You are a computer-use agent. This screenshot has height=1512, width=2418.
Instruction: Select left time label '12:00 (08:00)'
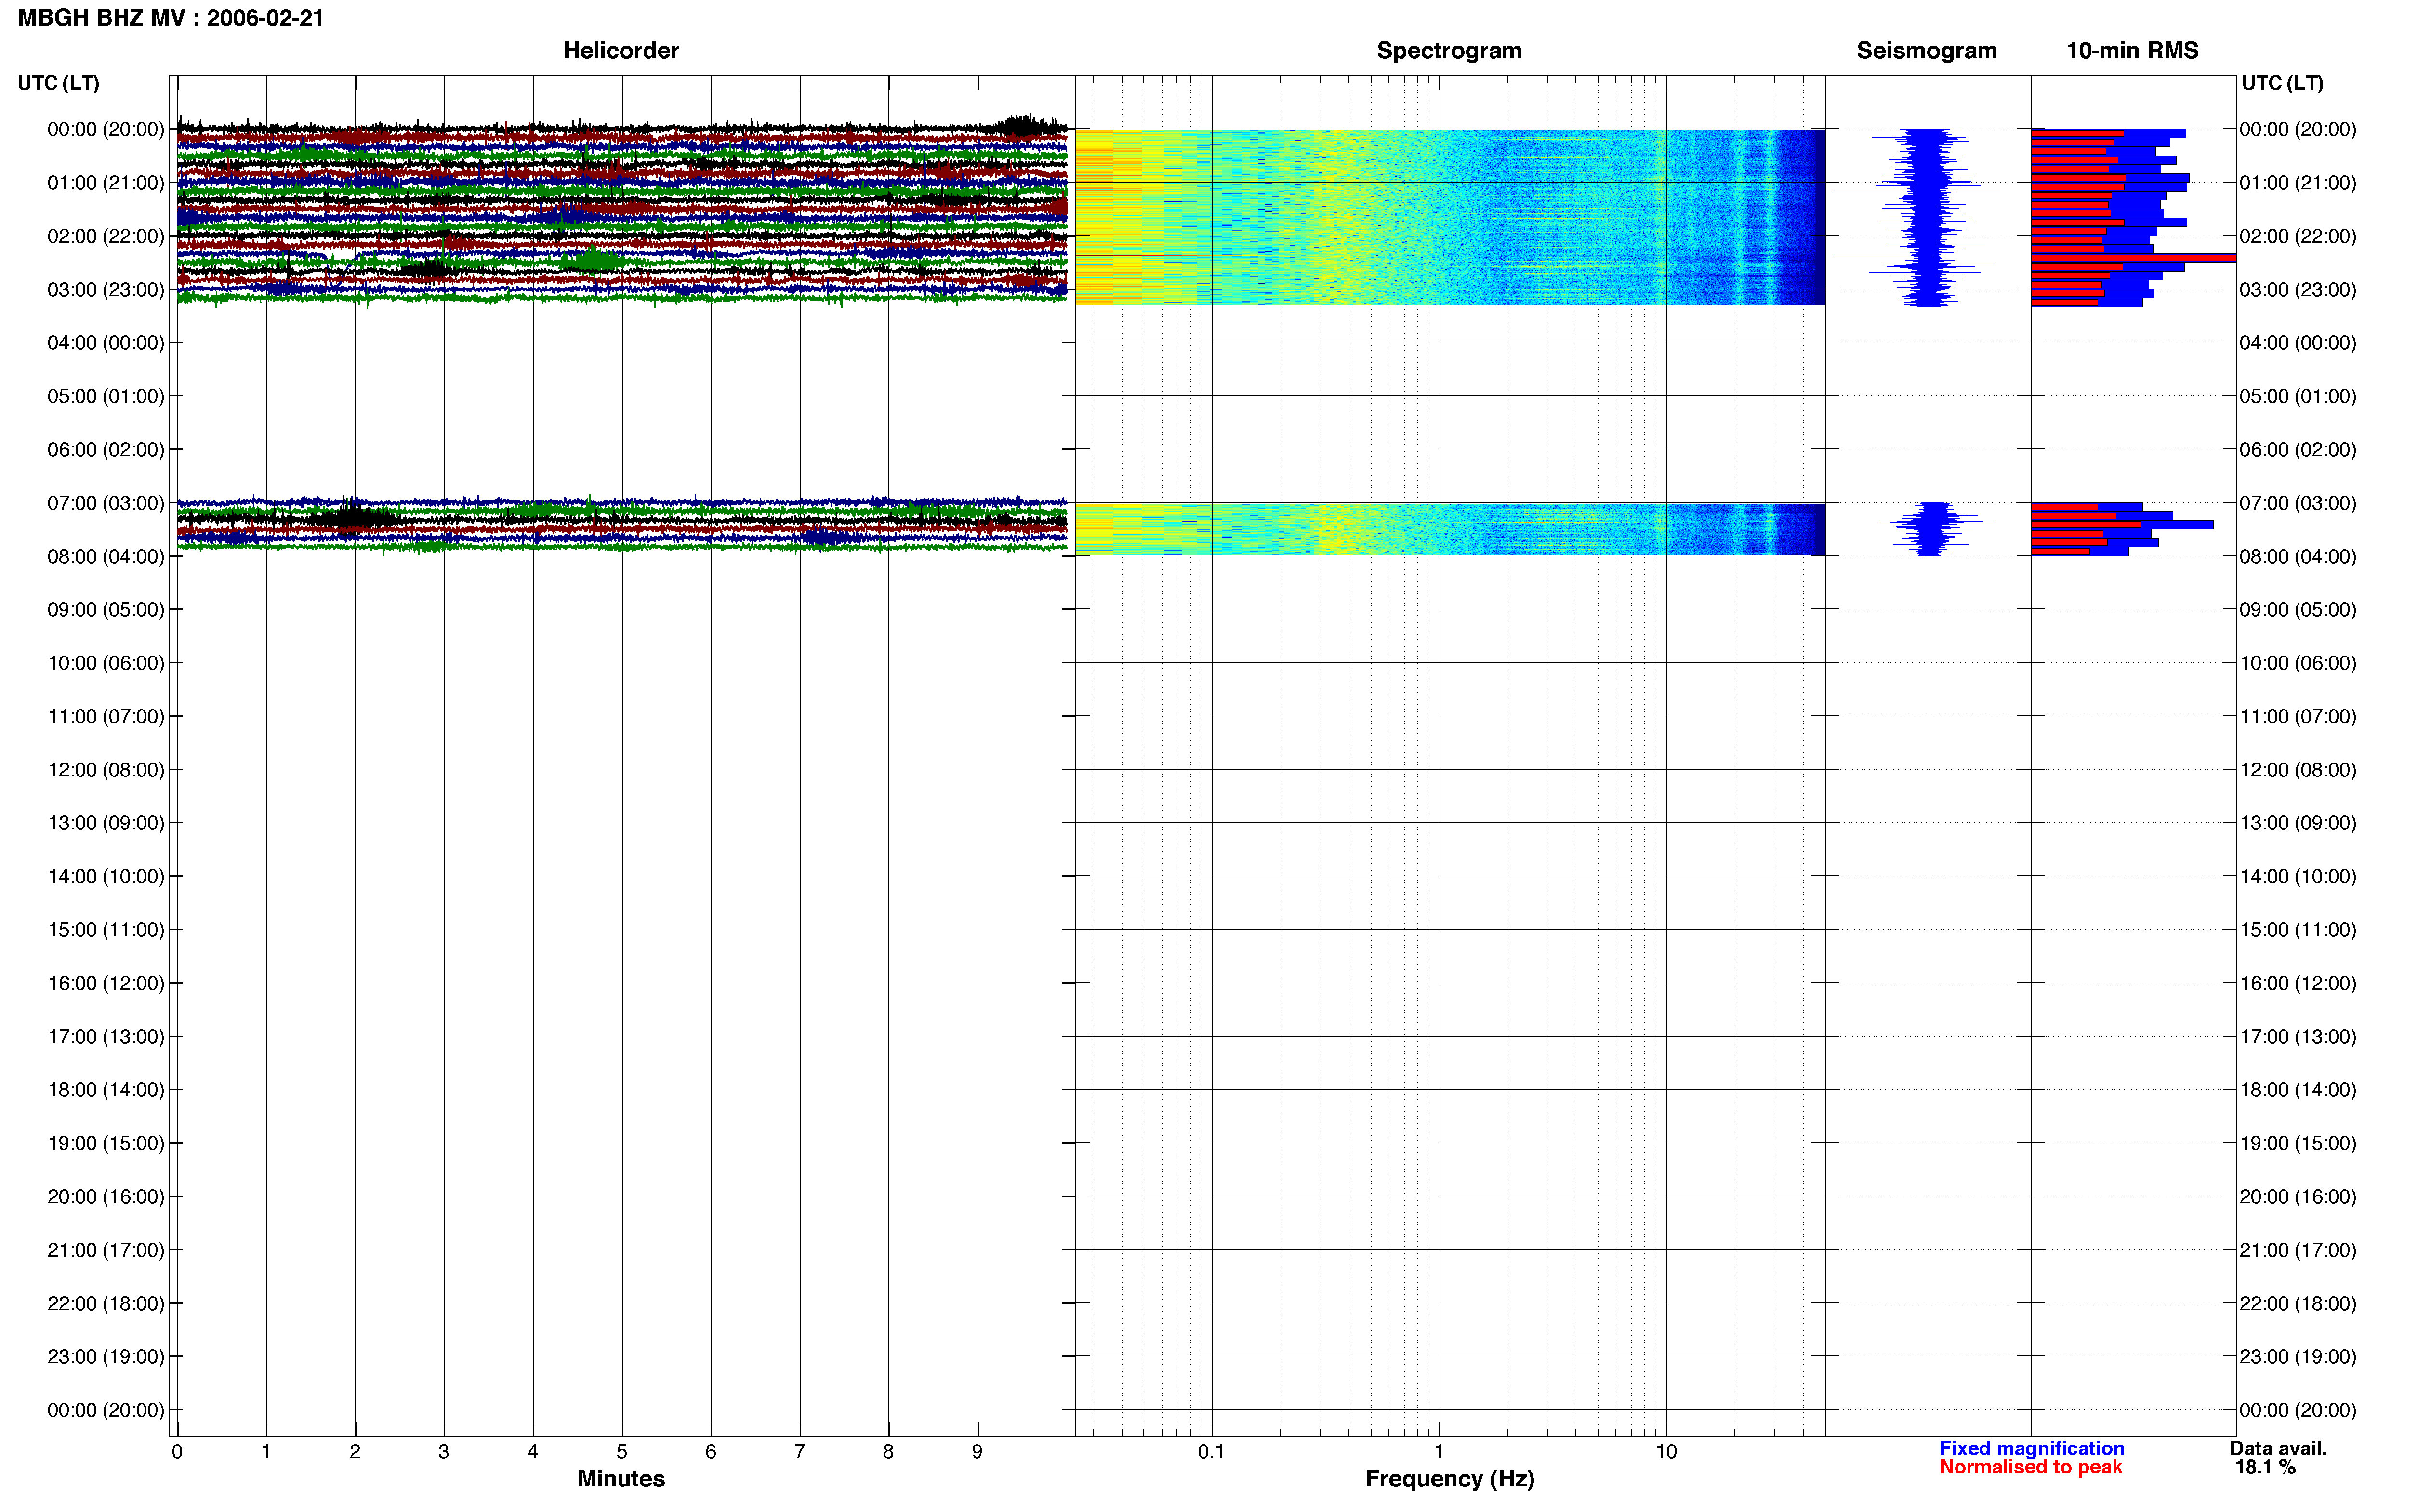click(106, 770)
